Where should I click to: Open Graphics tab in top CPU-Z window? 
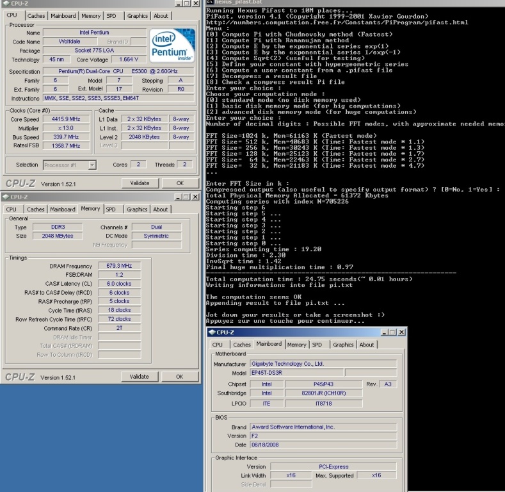(x=137, y=16)
